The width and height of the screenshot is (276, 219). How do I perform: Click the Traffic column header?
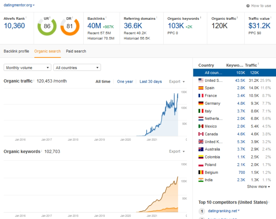(x=251, y=65)
